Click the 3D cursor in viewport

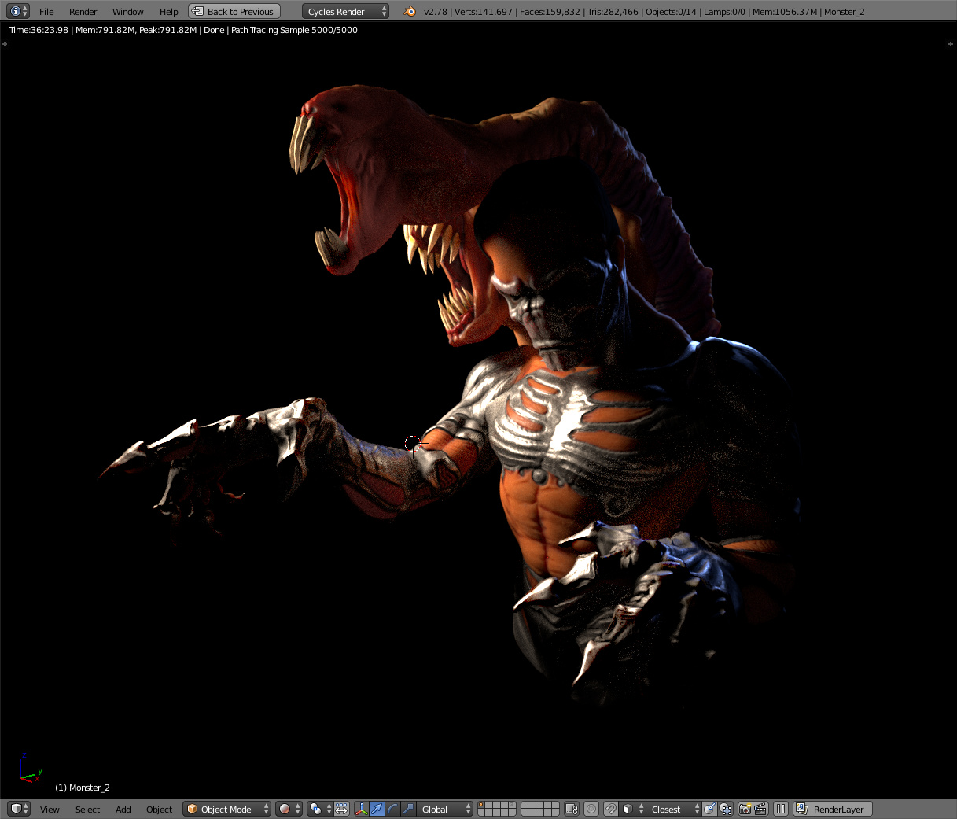pyautogui.click(x=413, y=444)
